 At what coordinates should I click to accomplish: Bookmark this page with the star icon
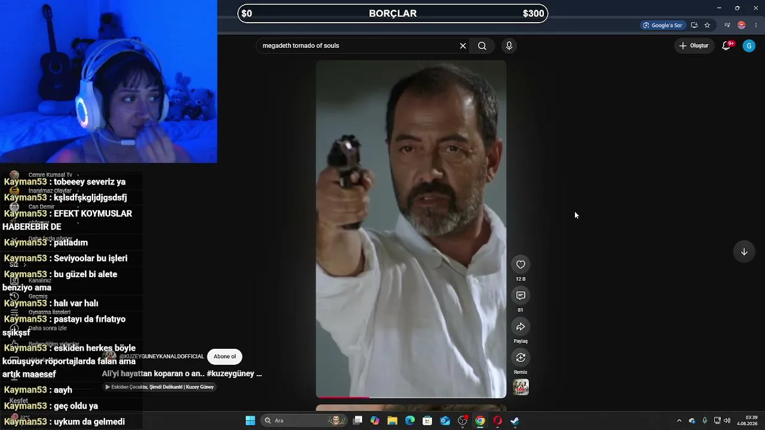click(707, 25)
